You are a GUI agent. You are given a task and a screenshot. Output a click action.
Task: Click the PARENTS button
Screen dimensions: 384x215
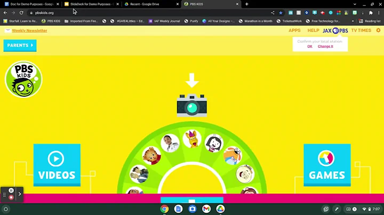point(20,45)
